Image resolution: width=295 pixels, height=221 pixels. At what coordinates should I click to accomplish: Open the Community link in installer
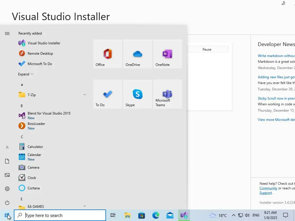click(x=268, y=188)
